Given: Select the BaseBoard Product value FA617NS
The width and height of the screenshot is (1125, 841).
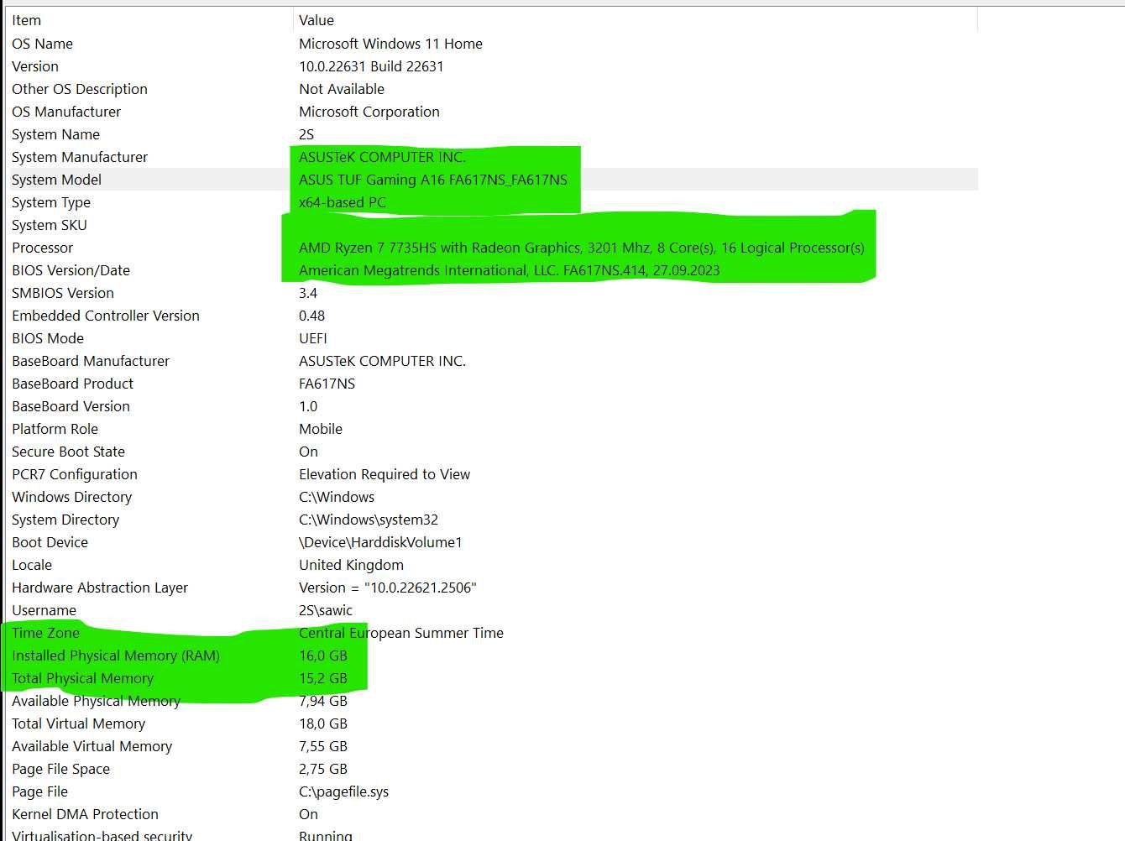Looking at the screenshot, I should coord(327,384).
